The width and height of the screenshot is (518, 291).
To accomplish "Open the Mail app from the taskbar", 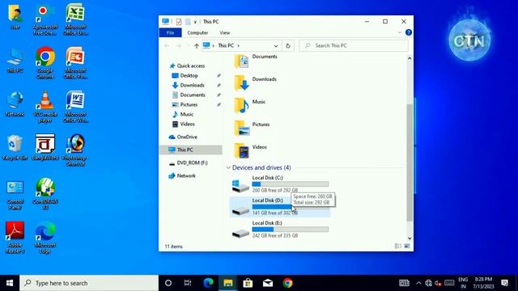I will 268,283.
